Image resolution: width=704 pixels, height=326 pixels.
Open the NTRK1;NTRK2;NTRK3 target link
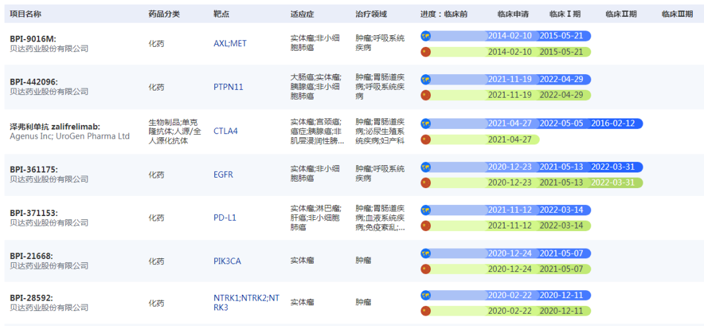tap(246, 302)
